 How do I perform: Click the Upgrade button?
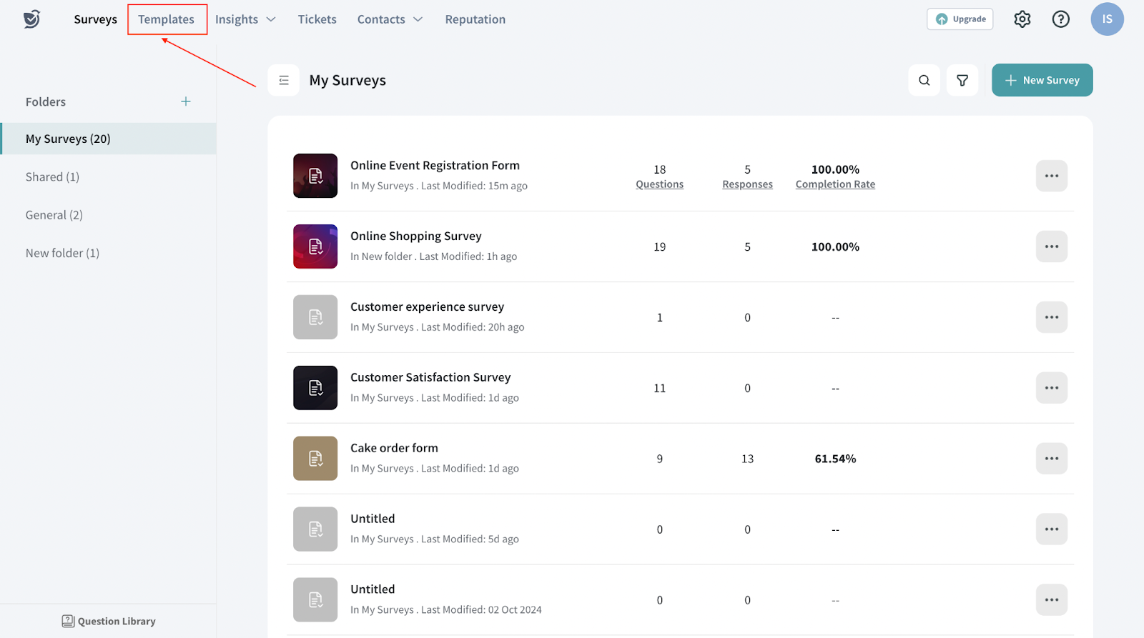coord(960,19)
